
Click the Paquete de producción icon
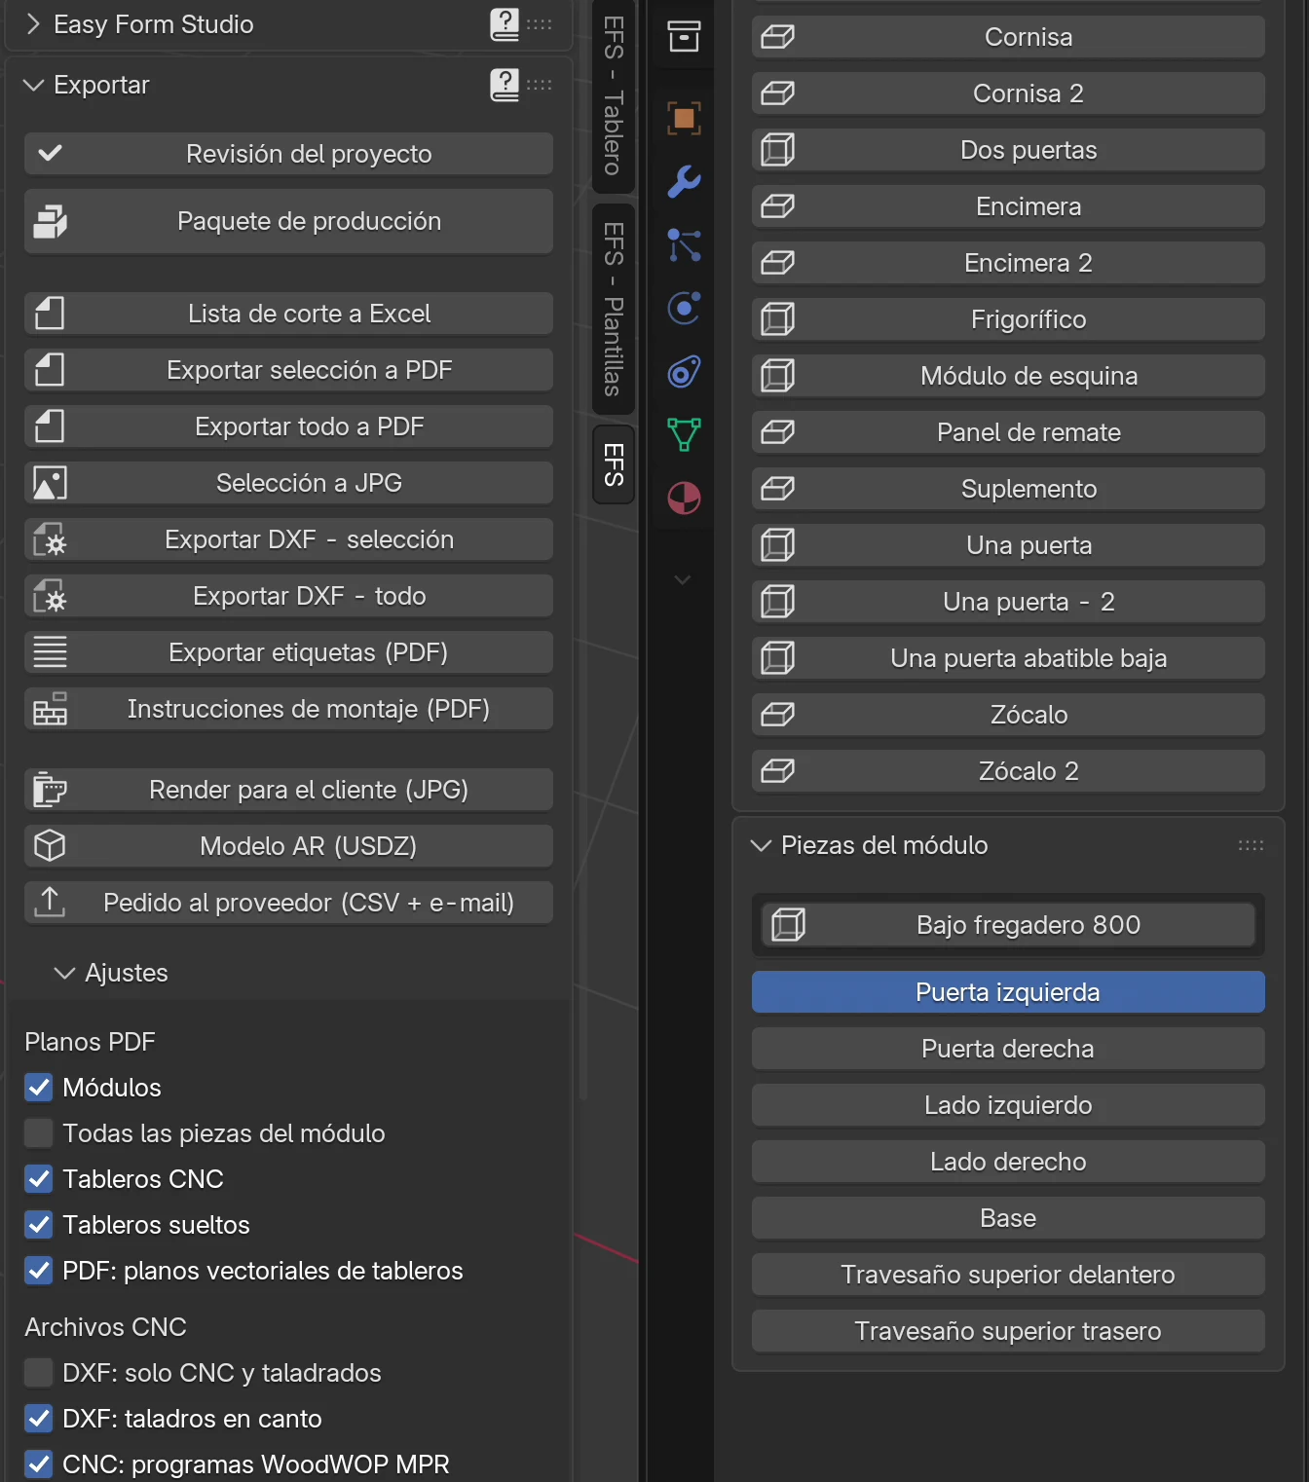pos(50,221)
